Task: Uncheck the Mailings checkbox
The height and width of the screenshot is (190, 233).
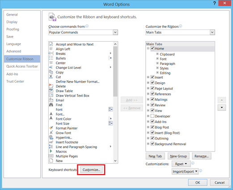Action: [x=153, y=99]
